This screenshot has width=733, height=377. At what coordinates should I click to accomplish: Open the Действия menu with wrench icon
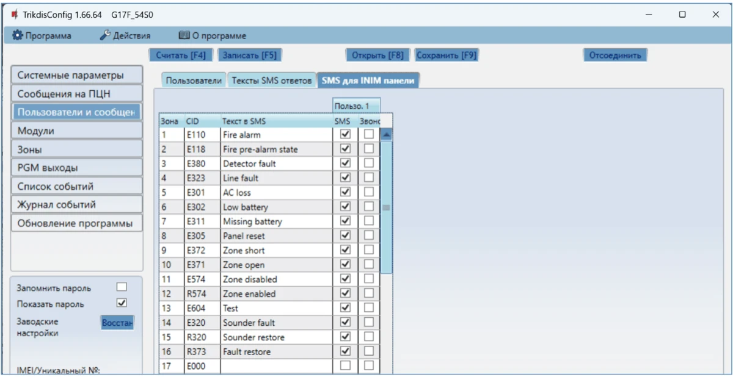(x=125, y=36)
